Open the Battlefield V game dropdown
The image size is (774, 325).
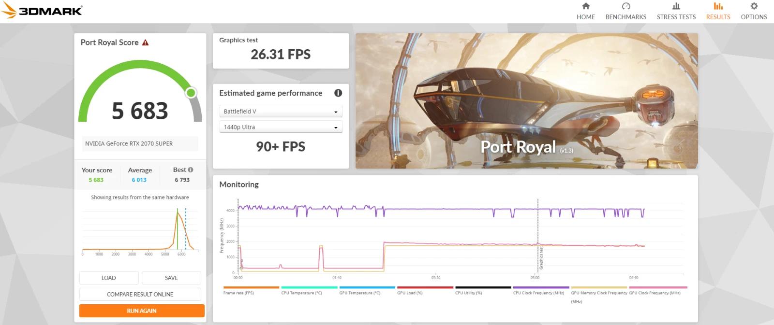click(x=281, y=111)
